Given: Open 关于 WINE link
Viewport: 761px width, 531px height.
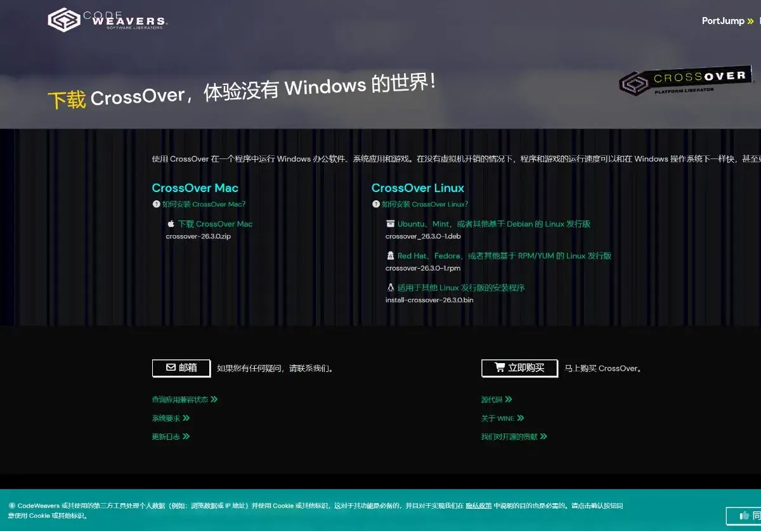Looking at the screenshot, I should point(502,418).
